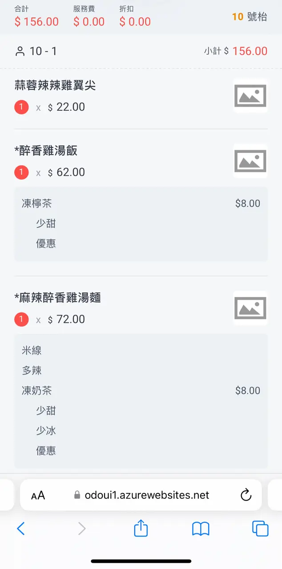Tap the 10 號枱 table label
The width and height of the screenshot is (282, 569).
click(x=250, y=17)
